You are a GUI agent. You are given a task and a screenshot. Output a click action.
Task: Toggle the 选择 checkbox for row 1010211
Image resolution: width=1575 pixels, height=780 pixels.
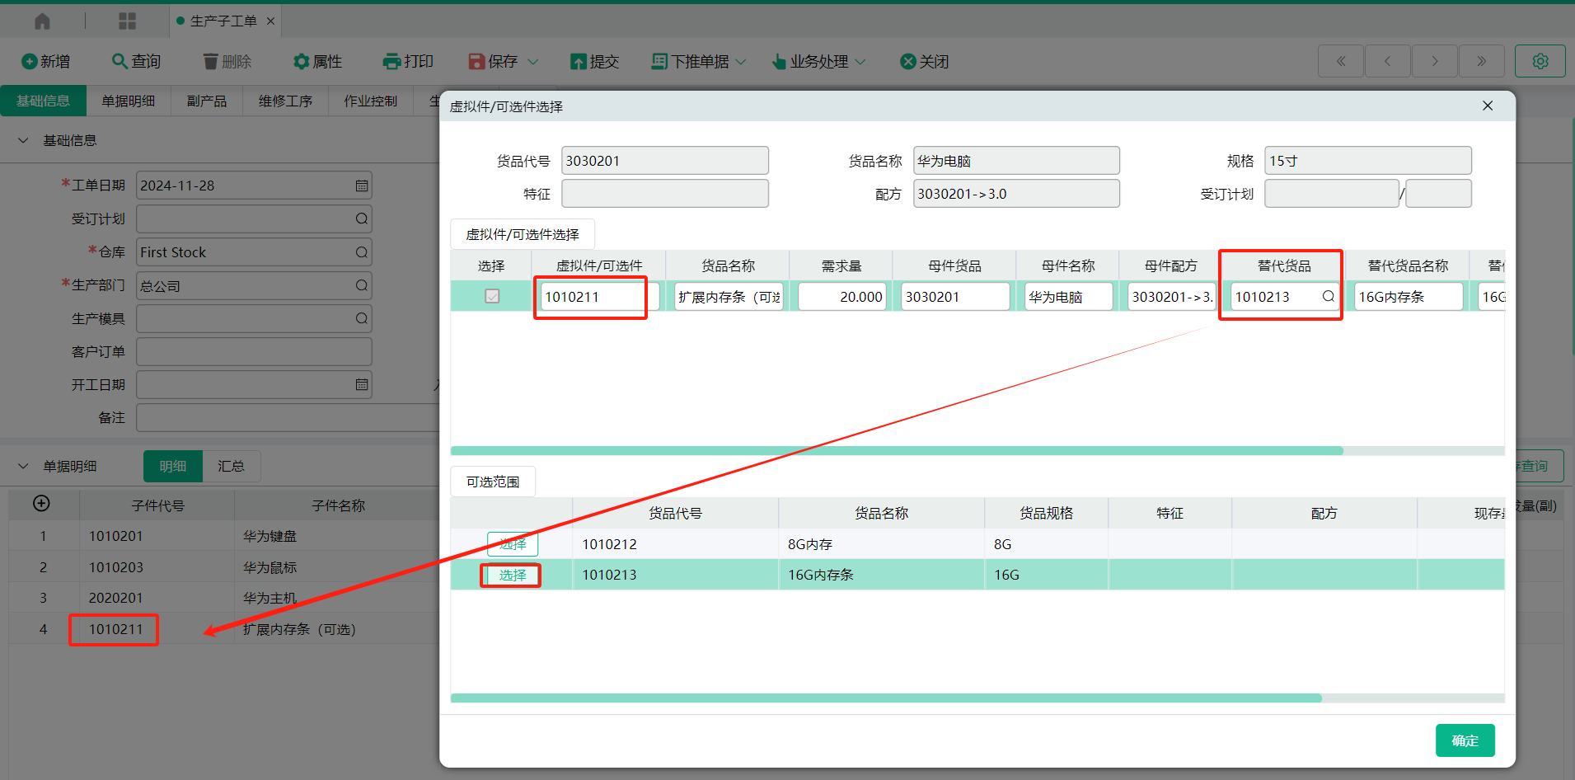click(492, 296)
